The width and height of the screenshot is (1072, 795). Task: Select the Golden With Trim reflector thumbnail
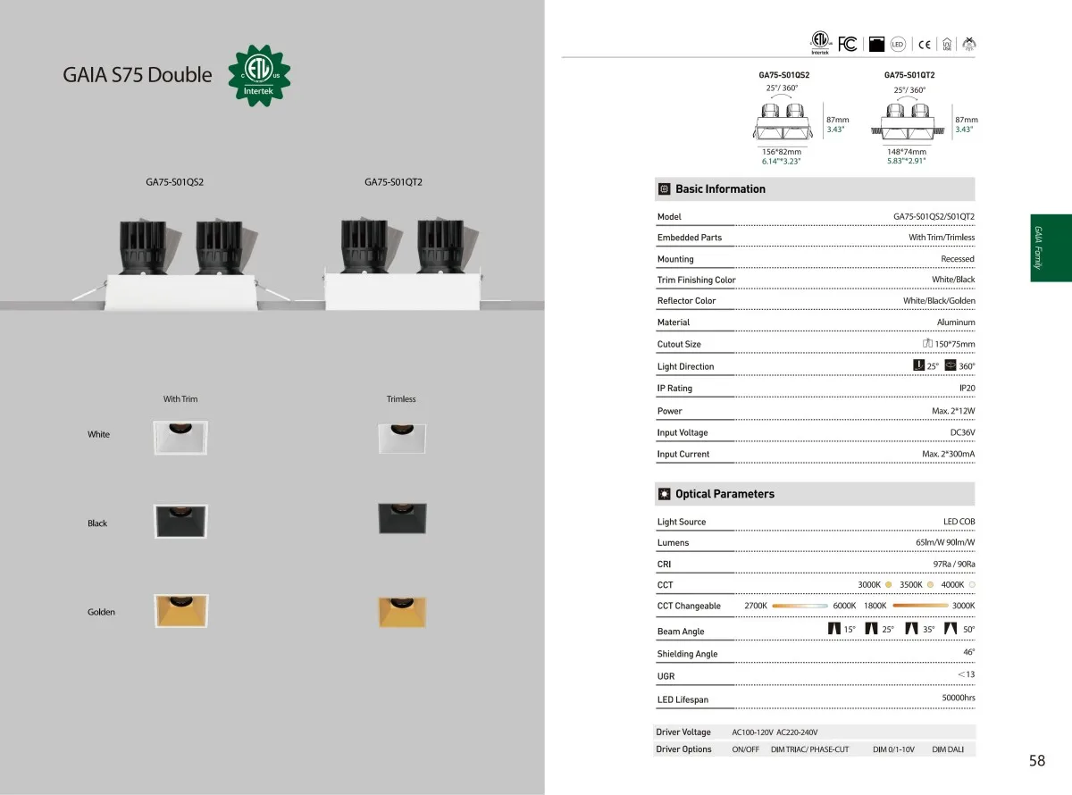pos(181,611)
